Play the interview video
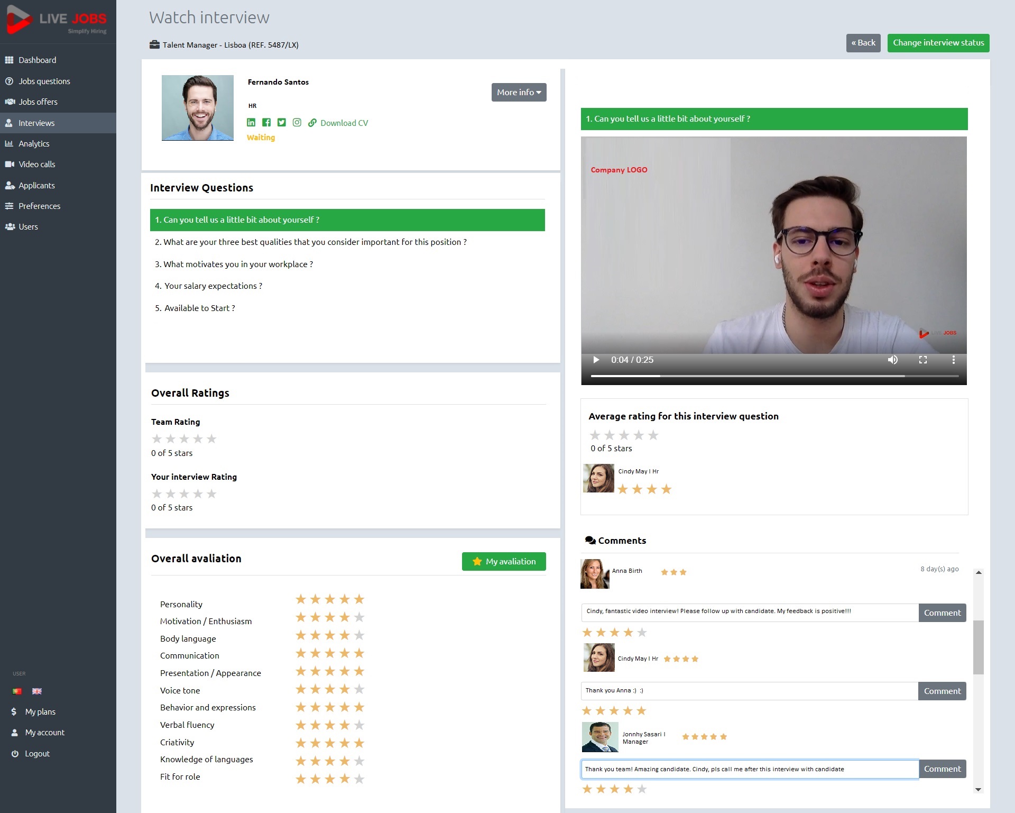 point(596,360)
